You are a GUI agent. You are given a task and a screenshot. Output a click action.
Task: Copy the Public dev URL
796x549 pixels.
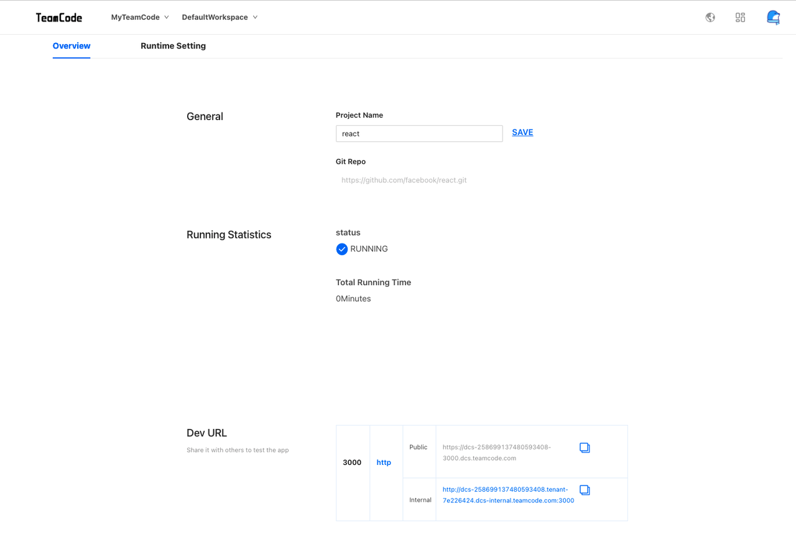coord(585,448)
